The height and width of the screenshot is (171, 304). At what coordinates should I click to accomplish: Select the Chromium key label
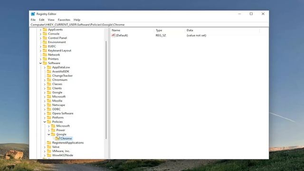[x=60, y=80]
